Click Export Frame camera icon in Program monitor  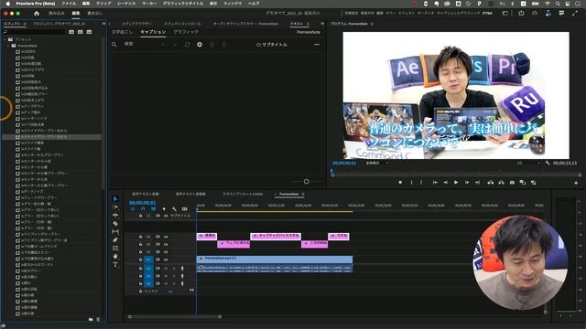pos(512,183)
